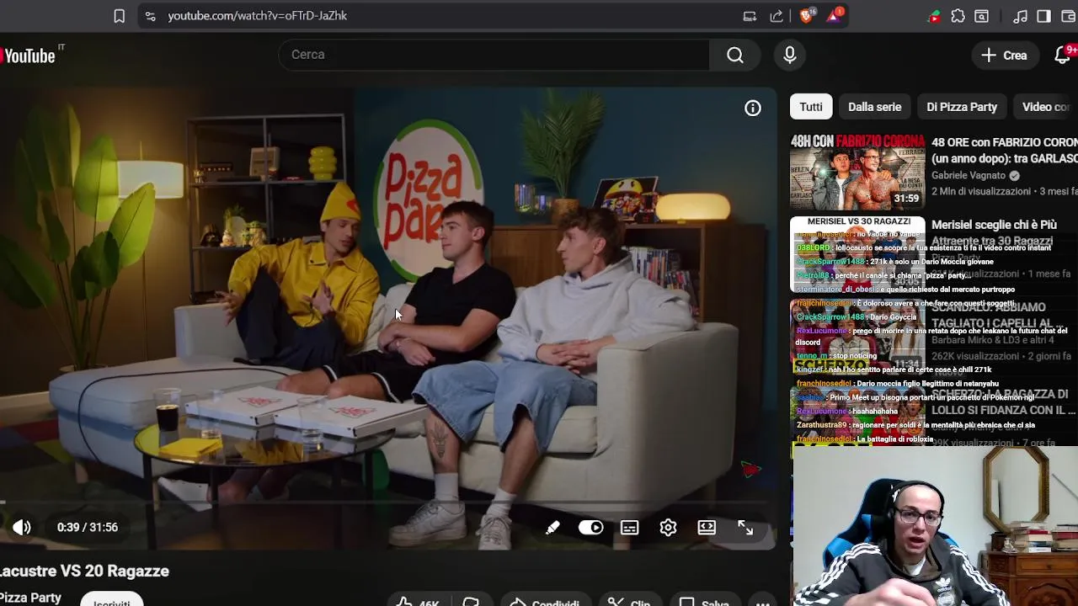Click the search magnifier button
The height and width of the screenshot is (606, 1078).
tap(735, 55)
